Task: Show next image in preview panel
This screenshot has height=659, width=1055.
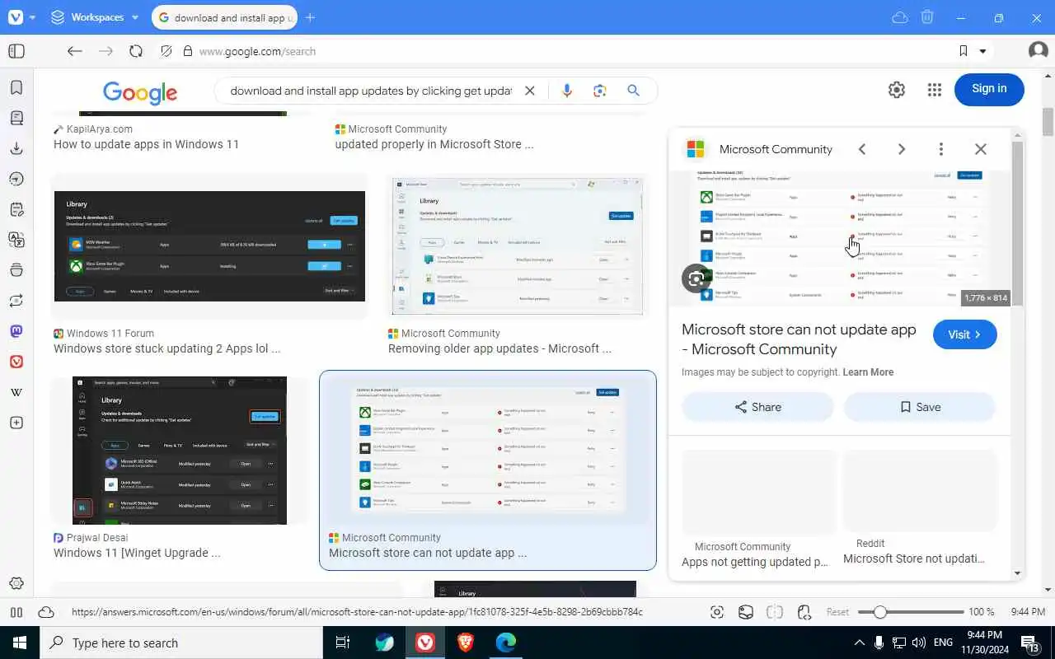Action: [902, 149]
